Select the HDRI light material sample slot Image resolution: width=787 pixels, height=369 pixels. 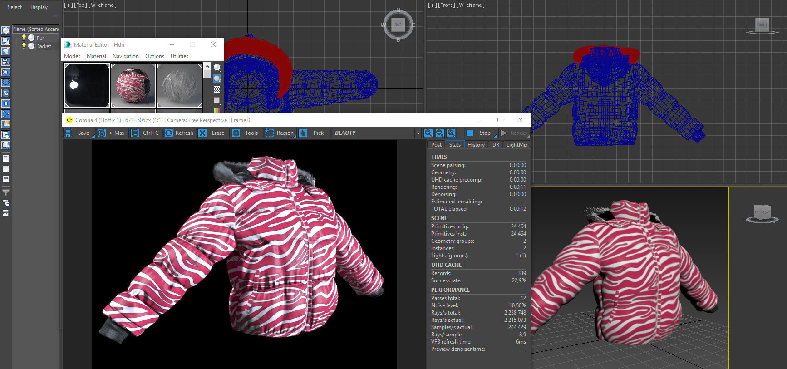tap(87, 85)
